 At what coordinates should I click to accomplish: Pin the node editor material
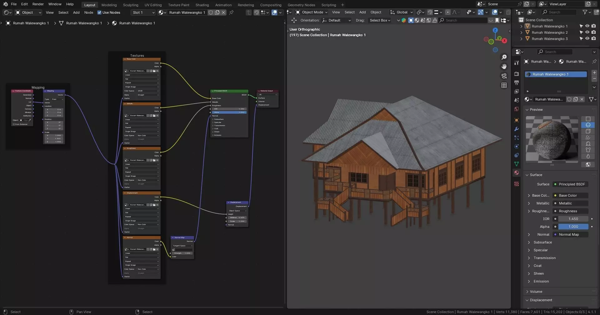coord(231,12)
